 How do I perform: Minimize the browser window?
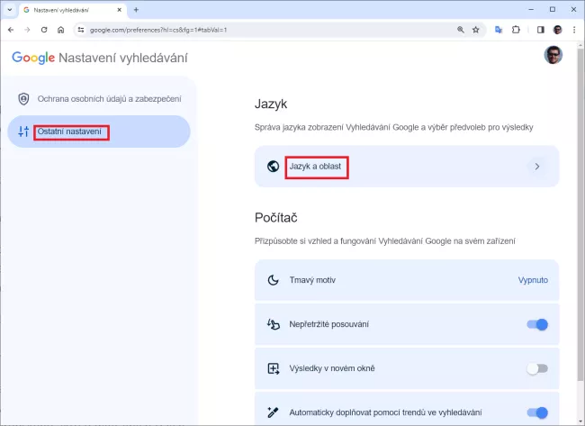coord(531,9)
